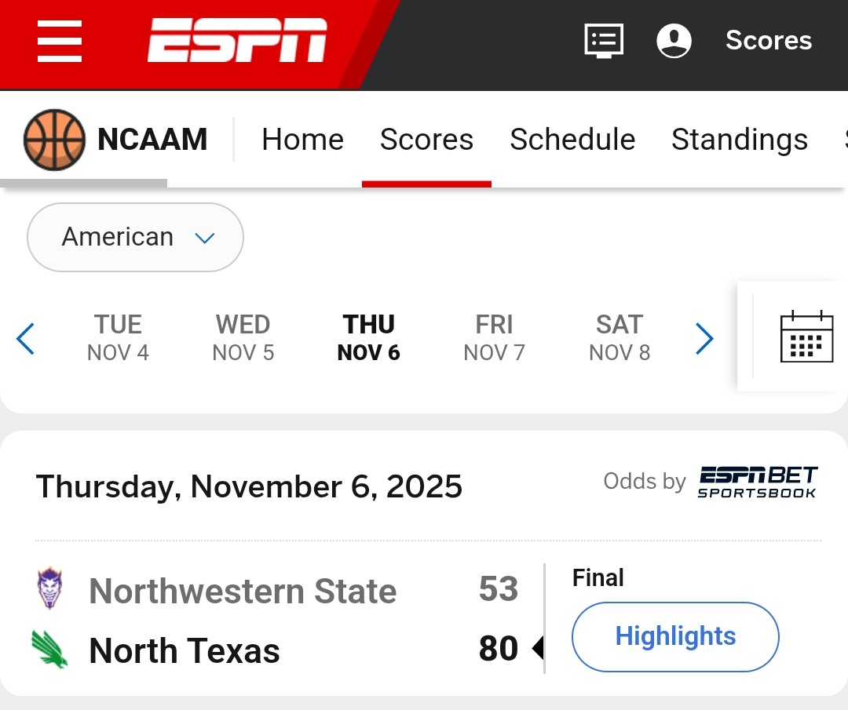Open the Home tab
This screenshot has height=710, width=848.
[302, 140]
